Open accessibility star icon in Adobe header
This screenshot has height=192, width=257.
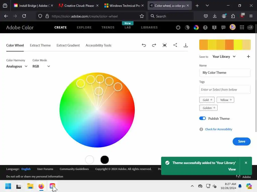tap(178, 27)
